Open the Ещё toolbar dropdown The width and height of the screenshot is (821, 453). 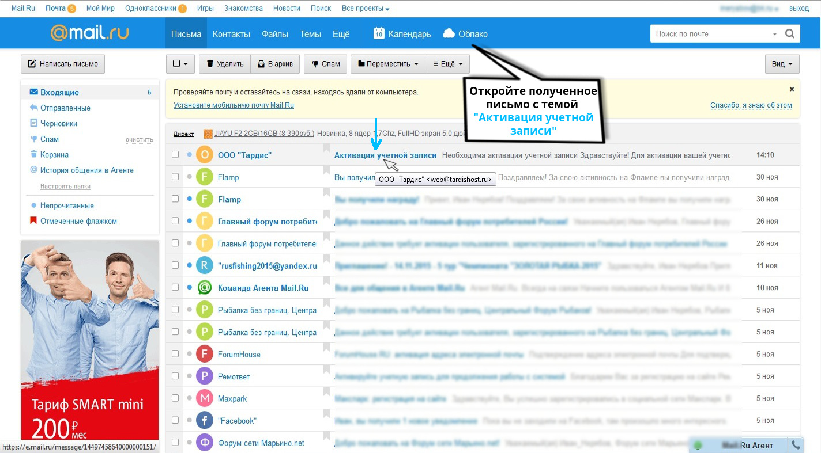[447, 64]
